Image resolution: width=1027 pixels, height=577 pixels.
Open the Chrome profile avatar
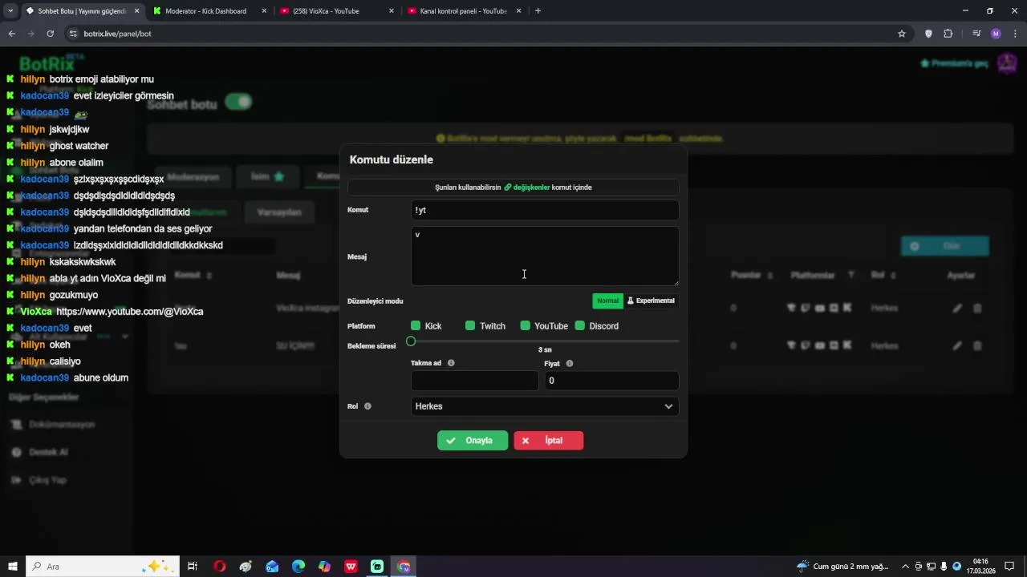pyautogui.click(x=996, y=34)
